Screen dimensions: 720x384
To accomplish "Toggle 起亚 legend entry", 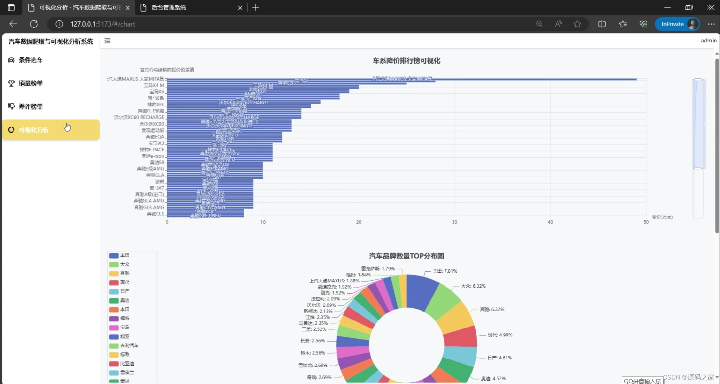I will click(119, 336).
